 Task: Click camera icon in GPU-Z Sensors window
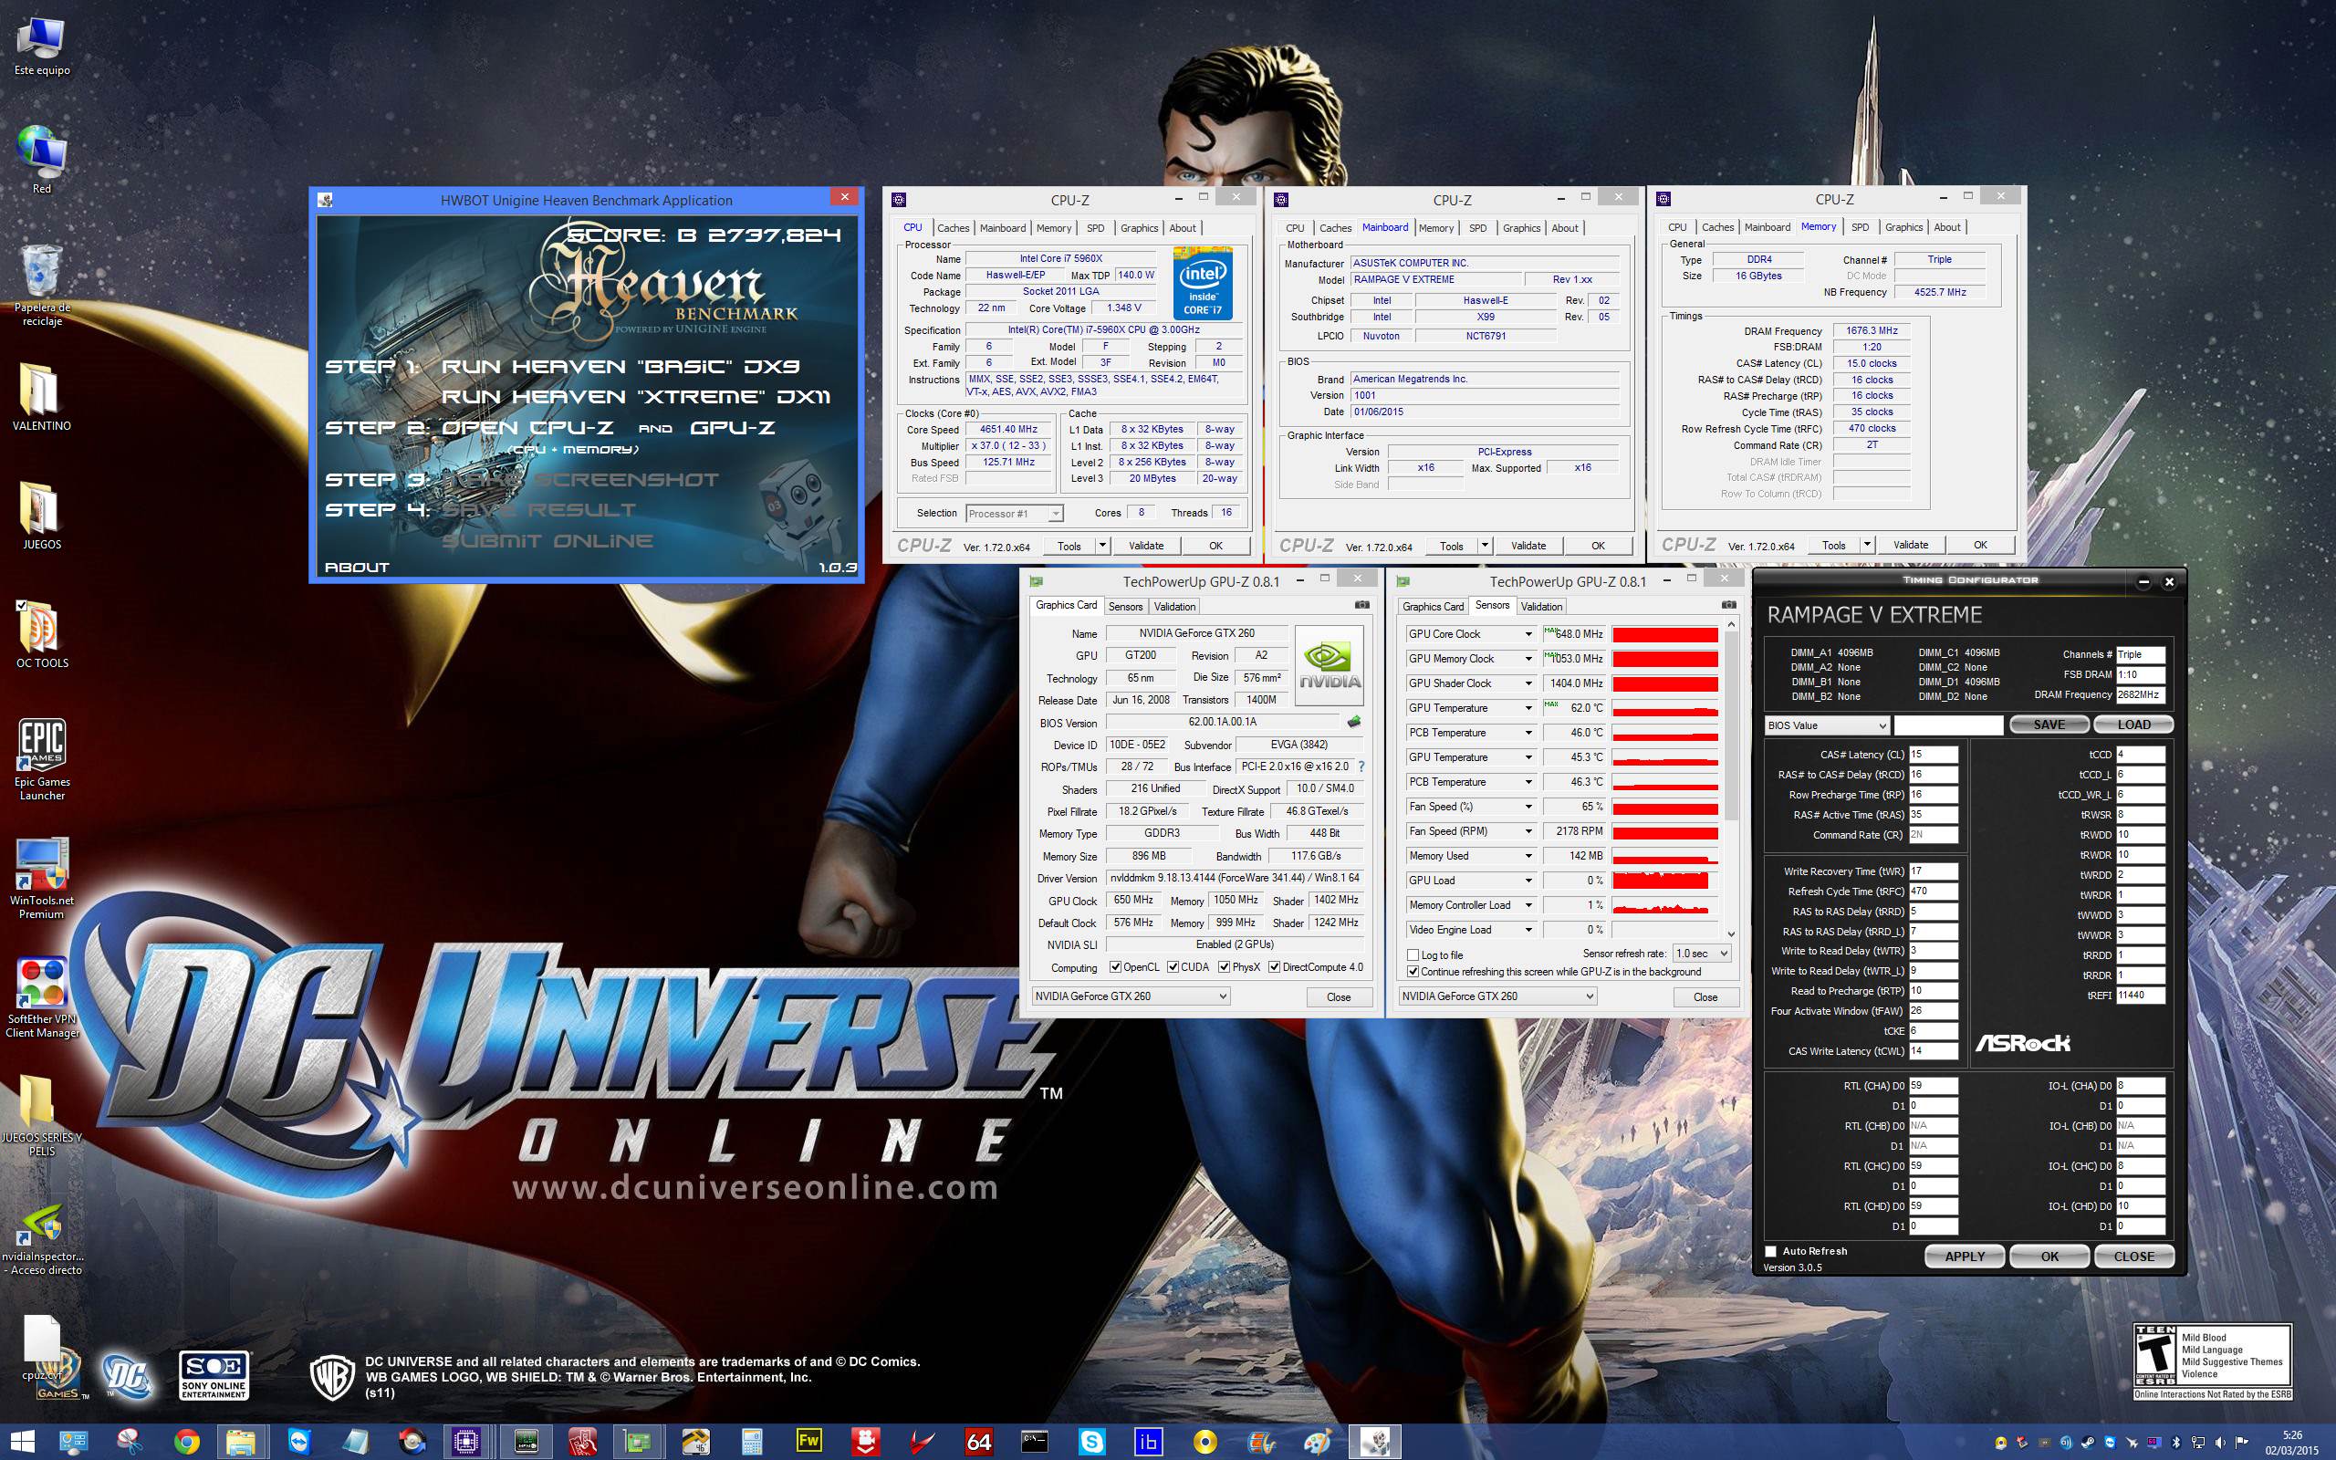pyautogui.click(x=1728, y=605)
